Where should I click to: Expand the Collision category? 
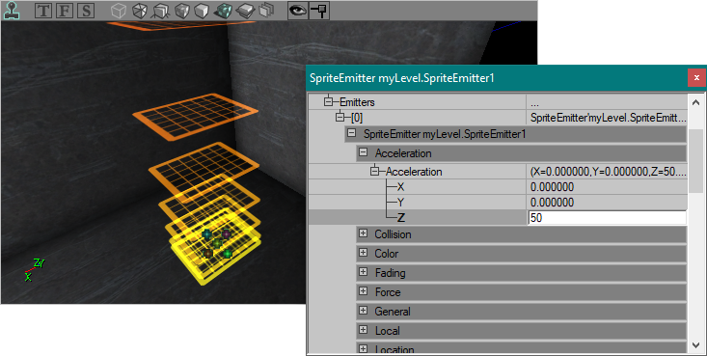pyautogui.click(x=364, y=233)
